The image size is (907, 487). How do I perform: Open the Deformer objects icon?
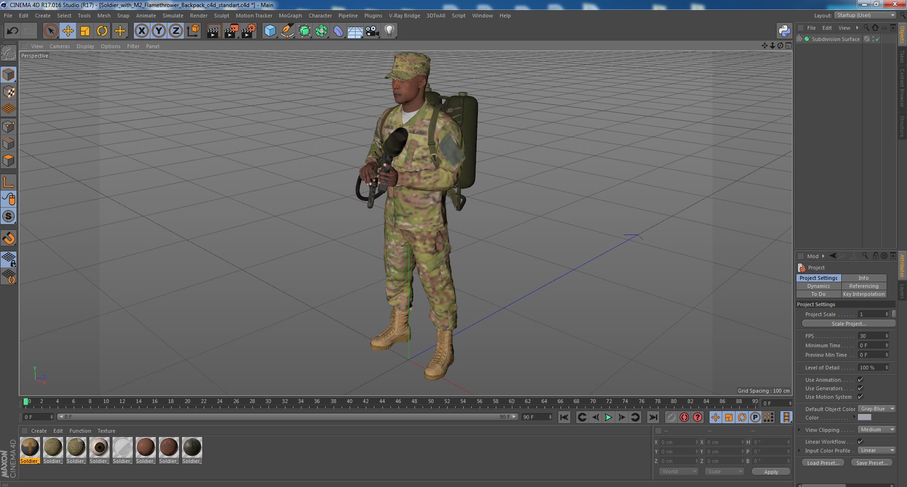338,31
